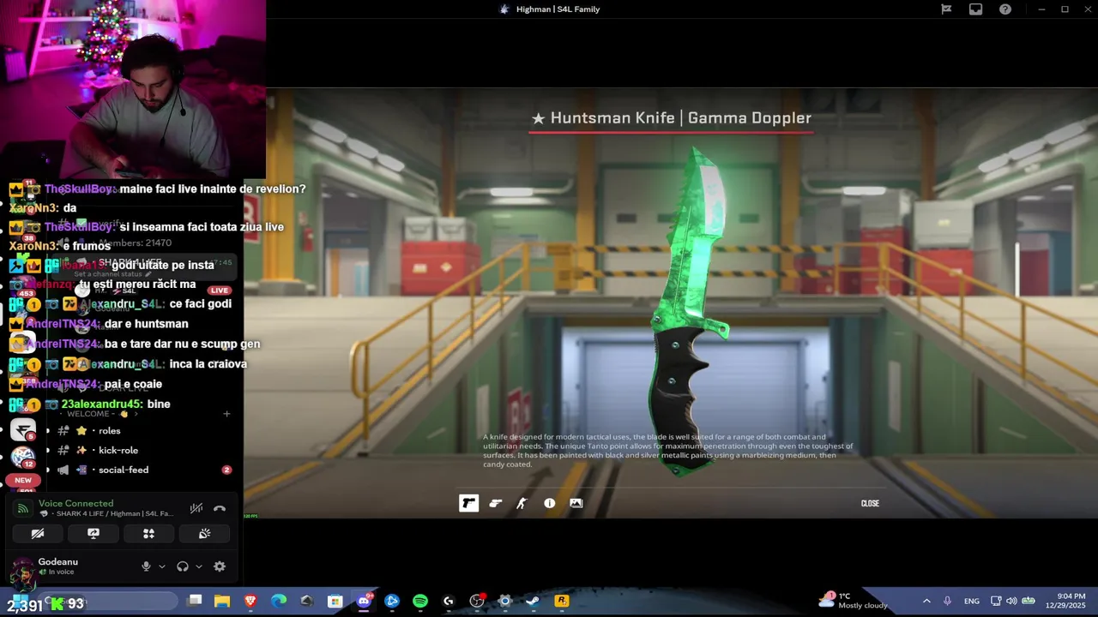Open Logitech G HUB on taskbar

(x=448, y=602)
